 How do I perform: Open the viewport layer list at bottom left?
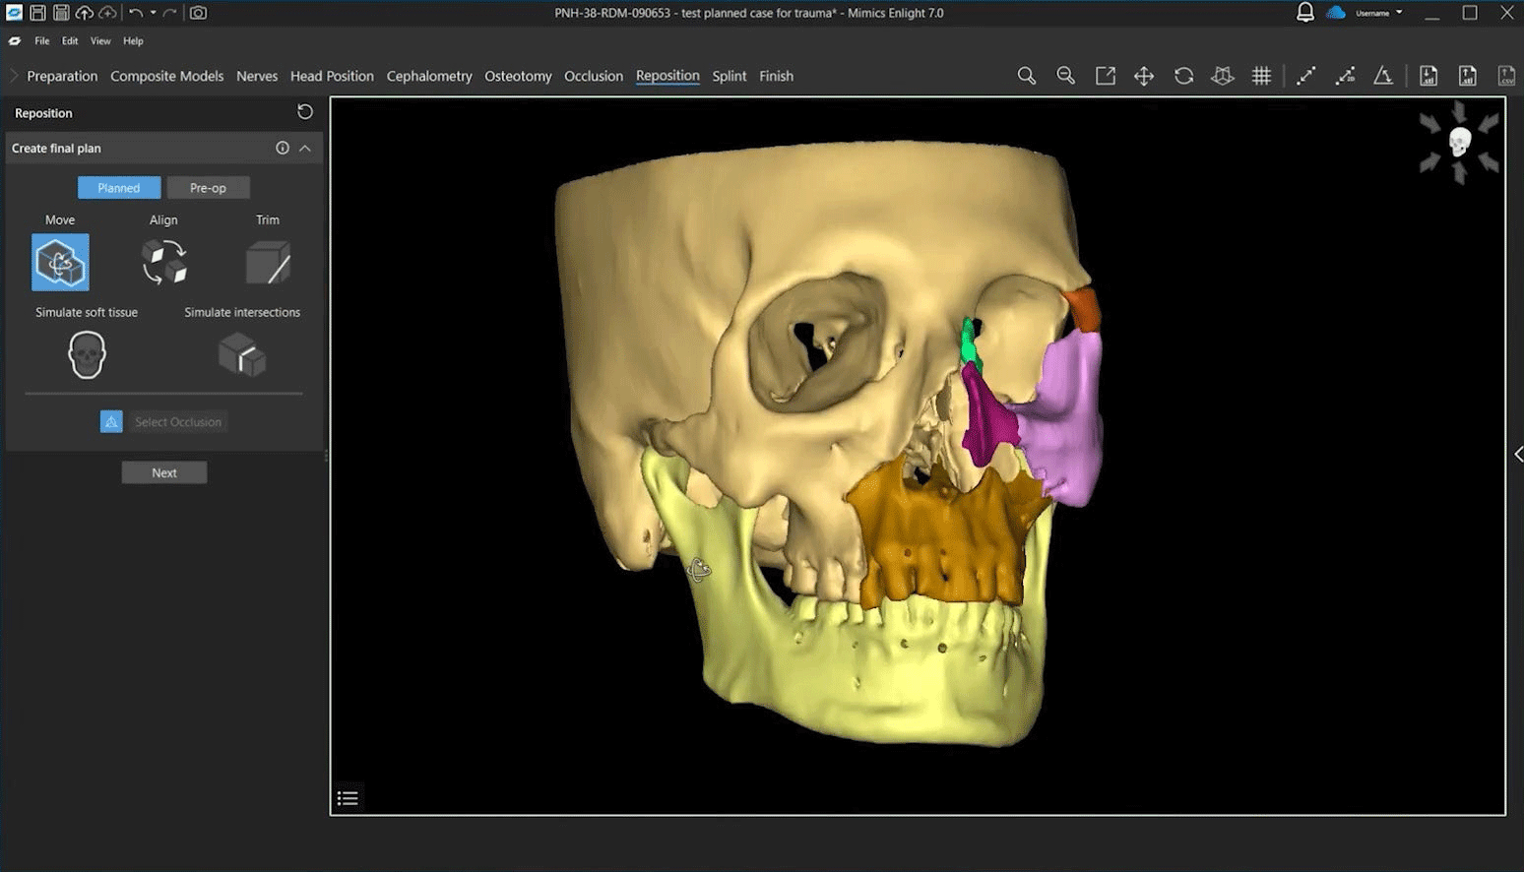coord(348,797)
